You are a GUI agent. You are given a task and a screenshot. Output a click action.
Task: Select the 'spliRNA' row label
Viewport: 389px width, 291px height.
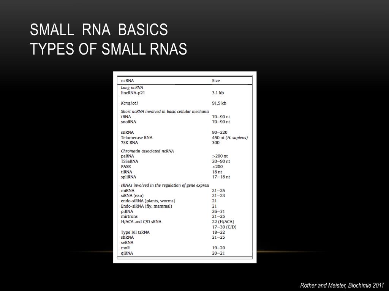point(128,177)
